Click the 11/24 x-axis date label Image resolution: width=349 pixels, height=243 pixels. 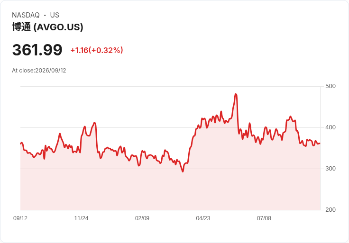(81, 218)
